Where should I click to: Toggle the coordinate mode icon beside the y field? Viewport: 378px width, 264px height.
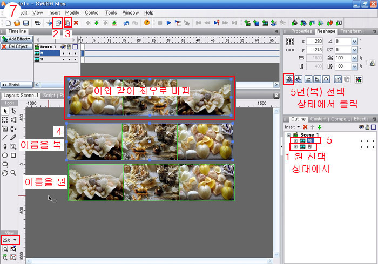tap(290, 50)
